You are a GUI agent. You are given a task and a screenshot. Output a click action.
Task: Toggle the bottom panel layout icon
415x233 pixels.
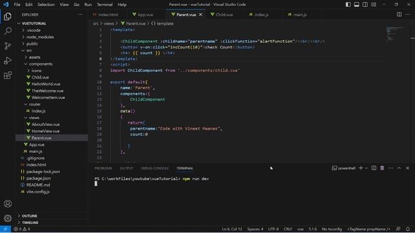pyautogui.click(x=357, y=5)
